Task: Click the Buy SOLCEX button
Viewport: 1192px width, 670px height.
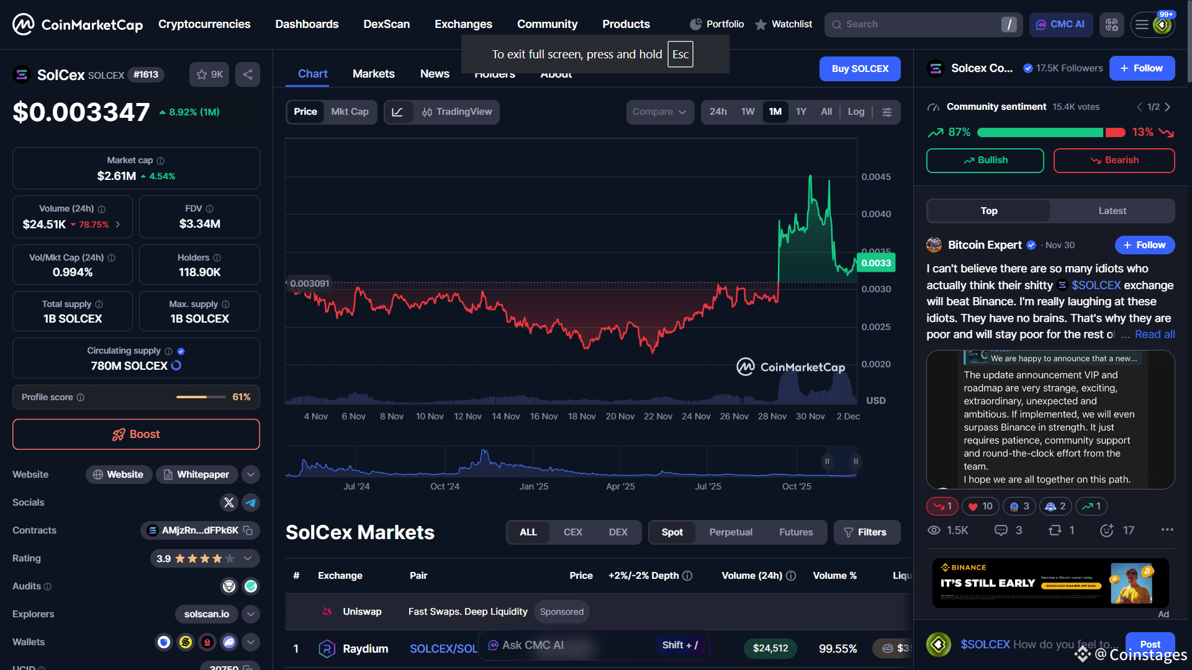Action: click(x=860, y=69)
